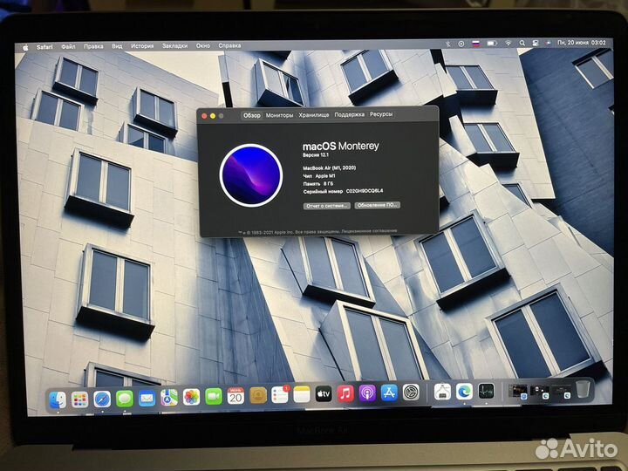Open the Лицензионное соглашение link
628x471 pixels.
[369, 230]
